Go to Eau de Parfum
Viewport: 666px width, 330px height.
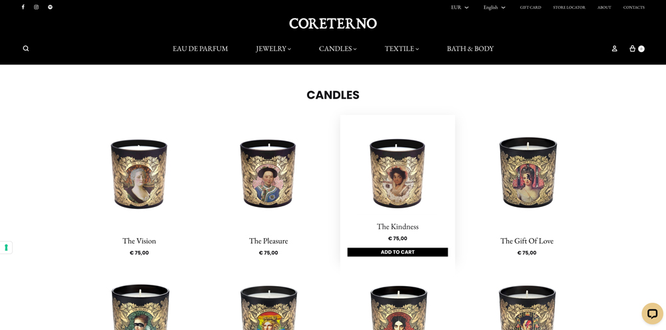(x=200, y=49)
